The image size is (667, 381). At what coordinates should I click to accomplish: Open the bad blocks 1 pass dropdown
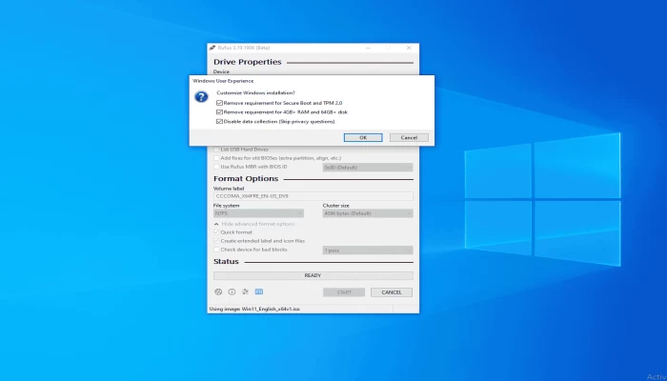pos(368,251)
